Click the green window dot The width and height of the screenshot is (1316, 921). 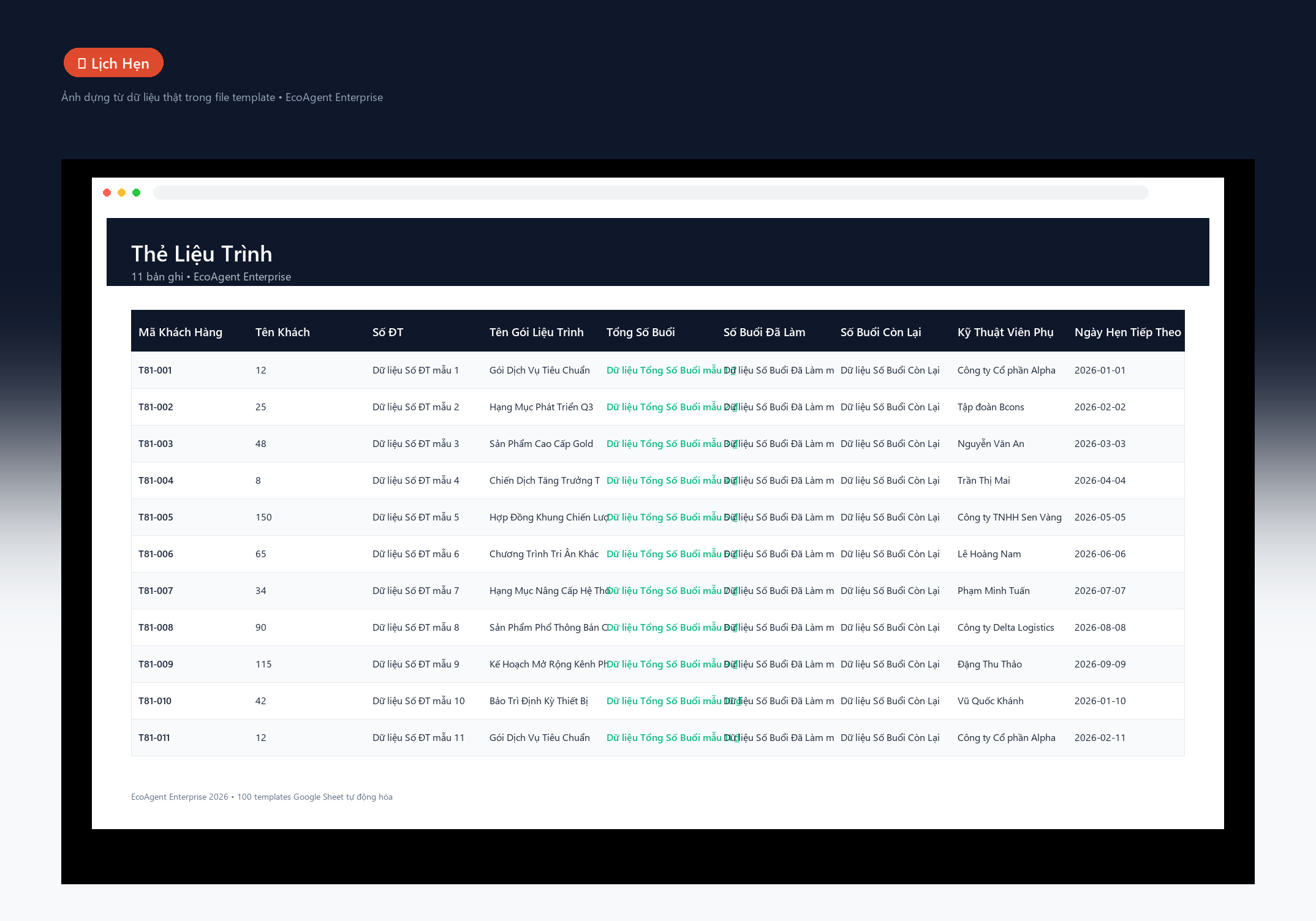pos(137,193)
